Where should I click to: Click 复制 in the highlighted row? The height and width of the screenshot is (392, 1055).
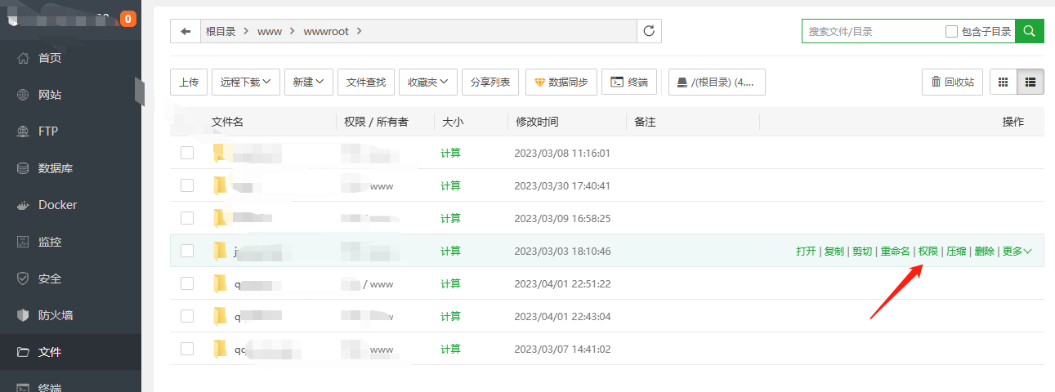834,251
